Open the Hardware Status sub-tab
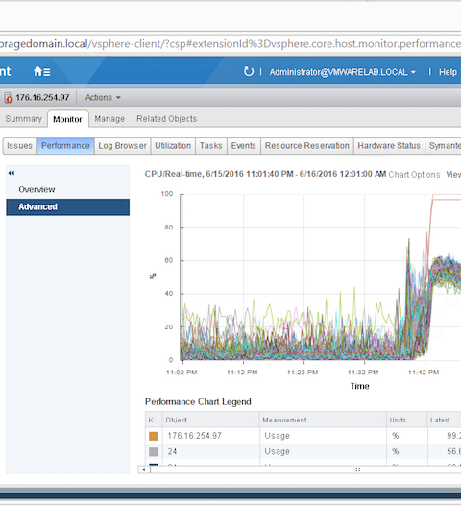This screenshot has width=461, height=506. (x=389, y=146)
